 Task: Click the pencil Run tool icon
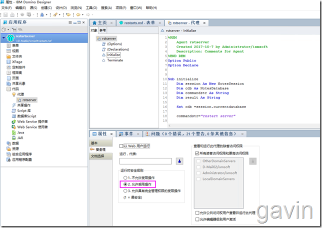[x=55, y=14]
